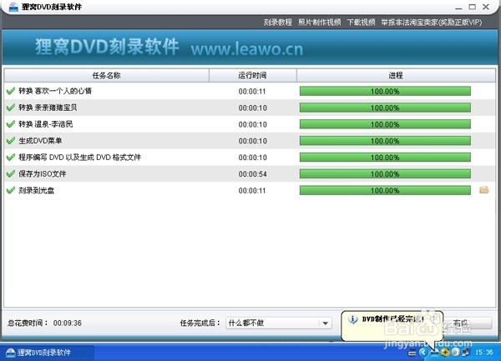The width and height of the screenshot is (501, 361).
Task: Click the DVD burner tray icon under the balloon
Action: [x=434, y=353]
